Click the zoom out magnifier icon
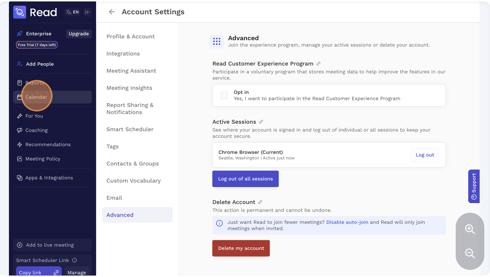Viewport: 490px width, 277px height. click(470, 253)
